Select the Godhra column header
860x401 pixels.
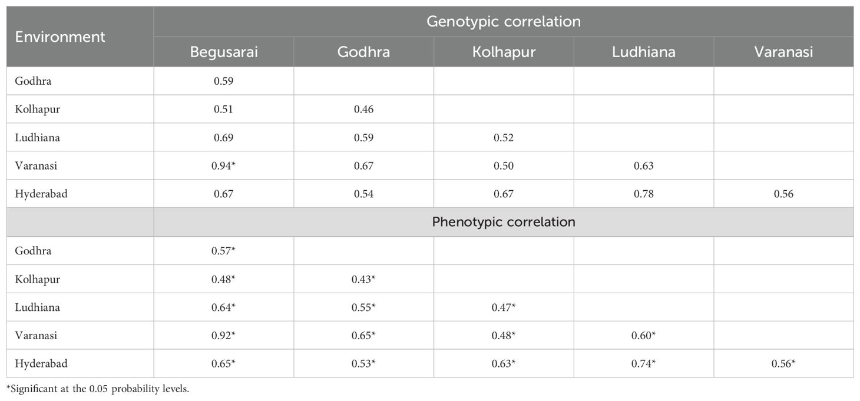363,52
